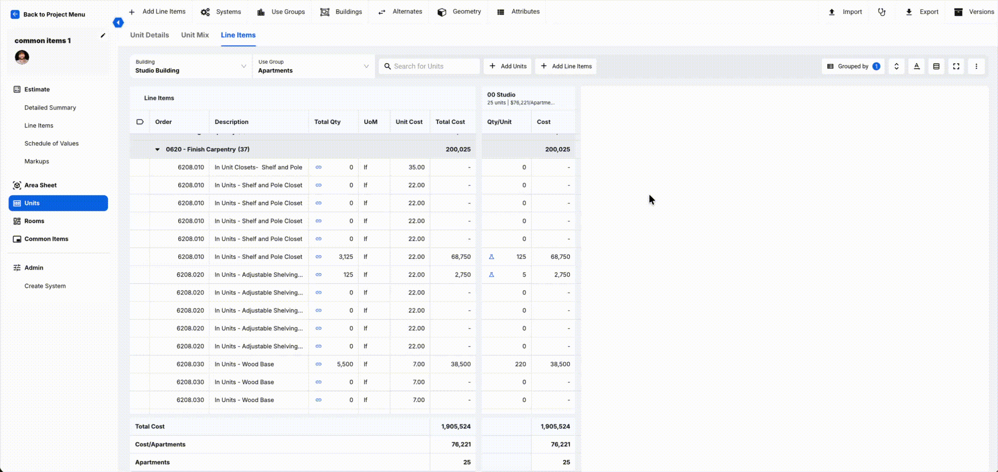Click the link icon on the Wood Base 5,500 row
The width and height of the screenshot is (998, 472).
[x=319, y=364]
